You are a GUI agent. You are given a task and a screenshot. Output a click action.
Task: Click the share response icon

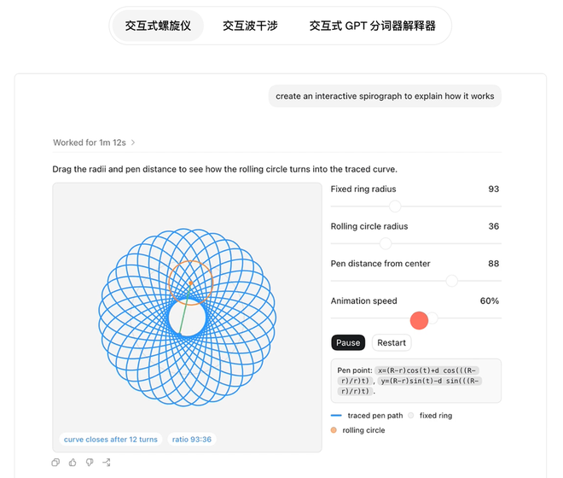tap(107, 462)
